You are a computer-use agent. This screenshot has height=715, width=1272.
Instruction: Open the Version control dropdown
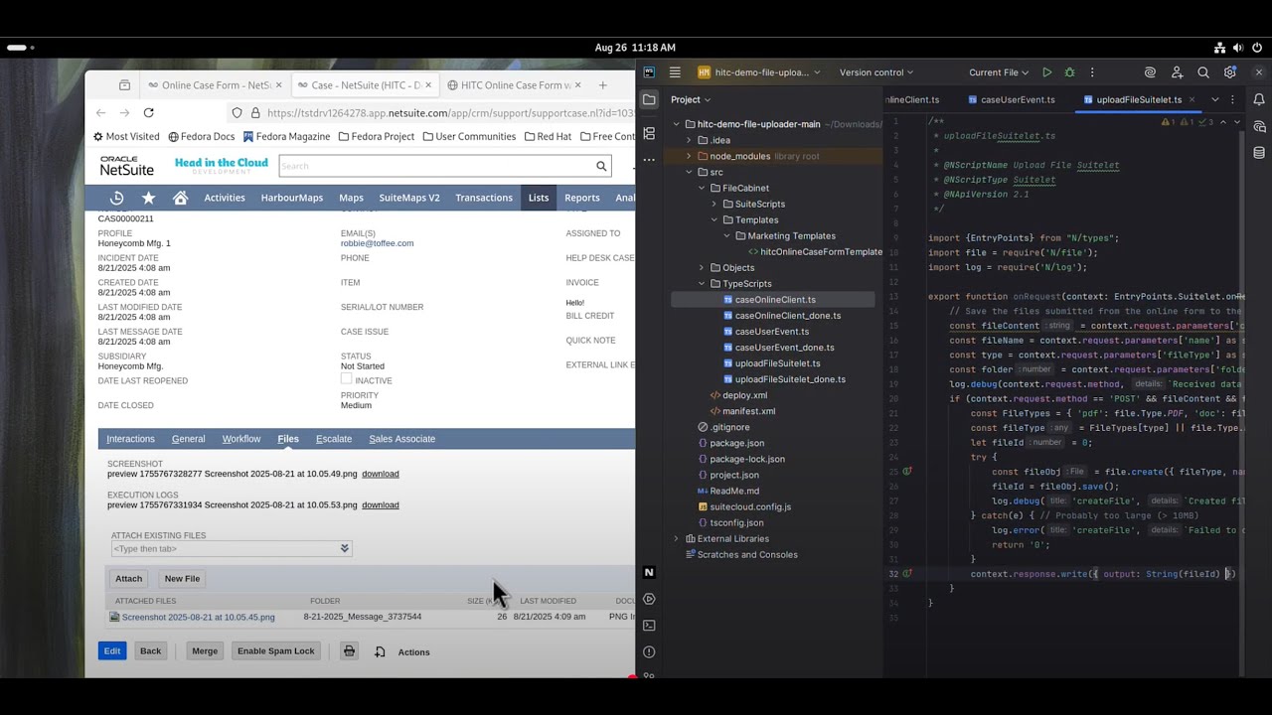click(x=875, y=72)
